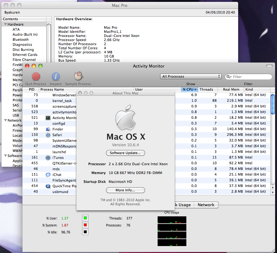
Task: Click the 88 threads value for kernel_task
Action: (x=214, y=100)
